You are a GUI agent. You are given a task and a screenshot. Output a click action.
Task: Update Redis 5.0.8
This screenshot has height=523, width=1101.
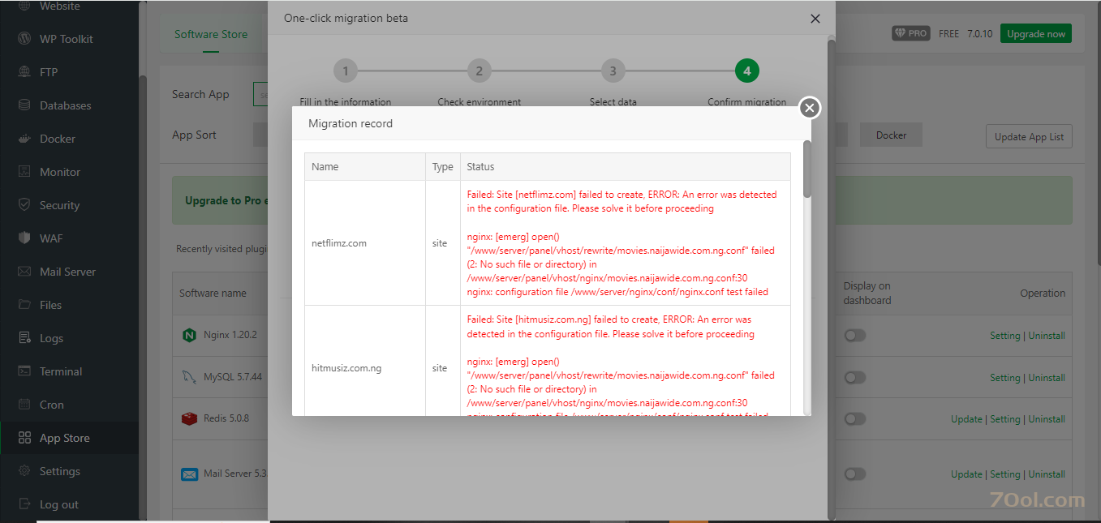966,419
